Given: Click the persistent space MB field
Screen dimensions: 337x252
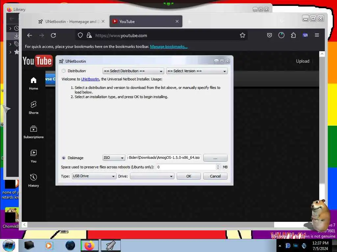Looking at the screenshot, I should pos(186,167).
